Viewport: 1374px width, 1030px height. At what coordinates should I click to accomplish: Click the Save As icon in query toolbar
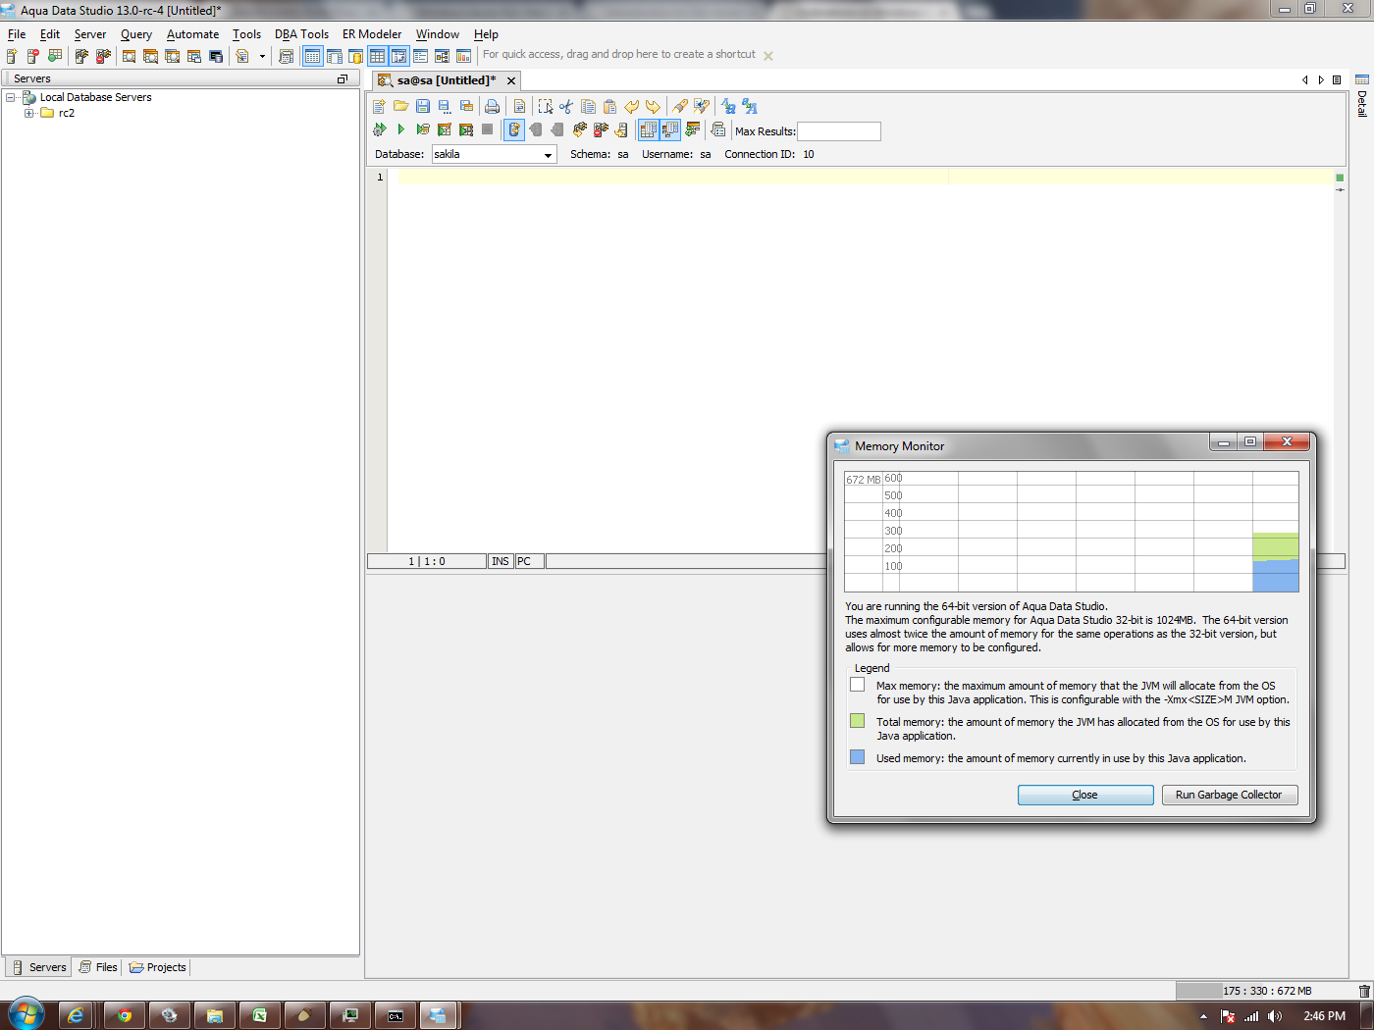click(445, 106)
